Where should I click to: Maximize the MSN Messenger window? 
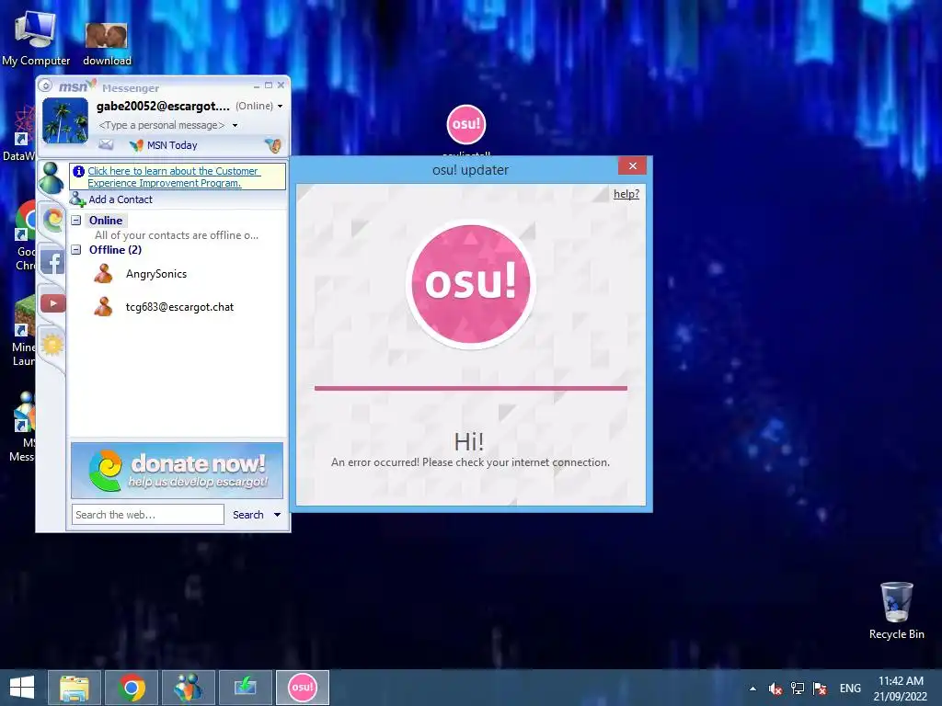click(269, 85)
